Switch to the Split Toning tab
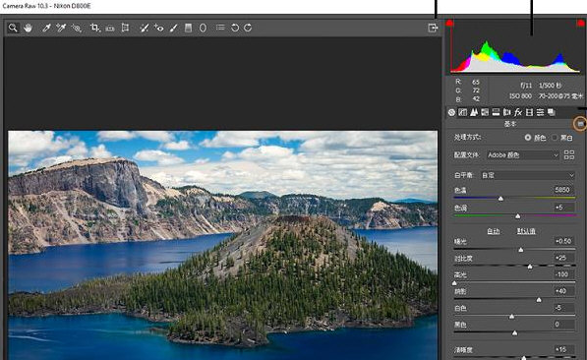Viewport: 587px width, 360px height. click(496, 112)
